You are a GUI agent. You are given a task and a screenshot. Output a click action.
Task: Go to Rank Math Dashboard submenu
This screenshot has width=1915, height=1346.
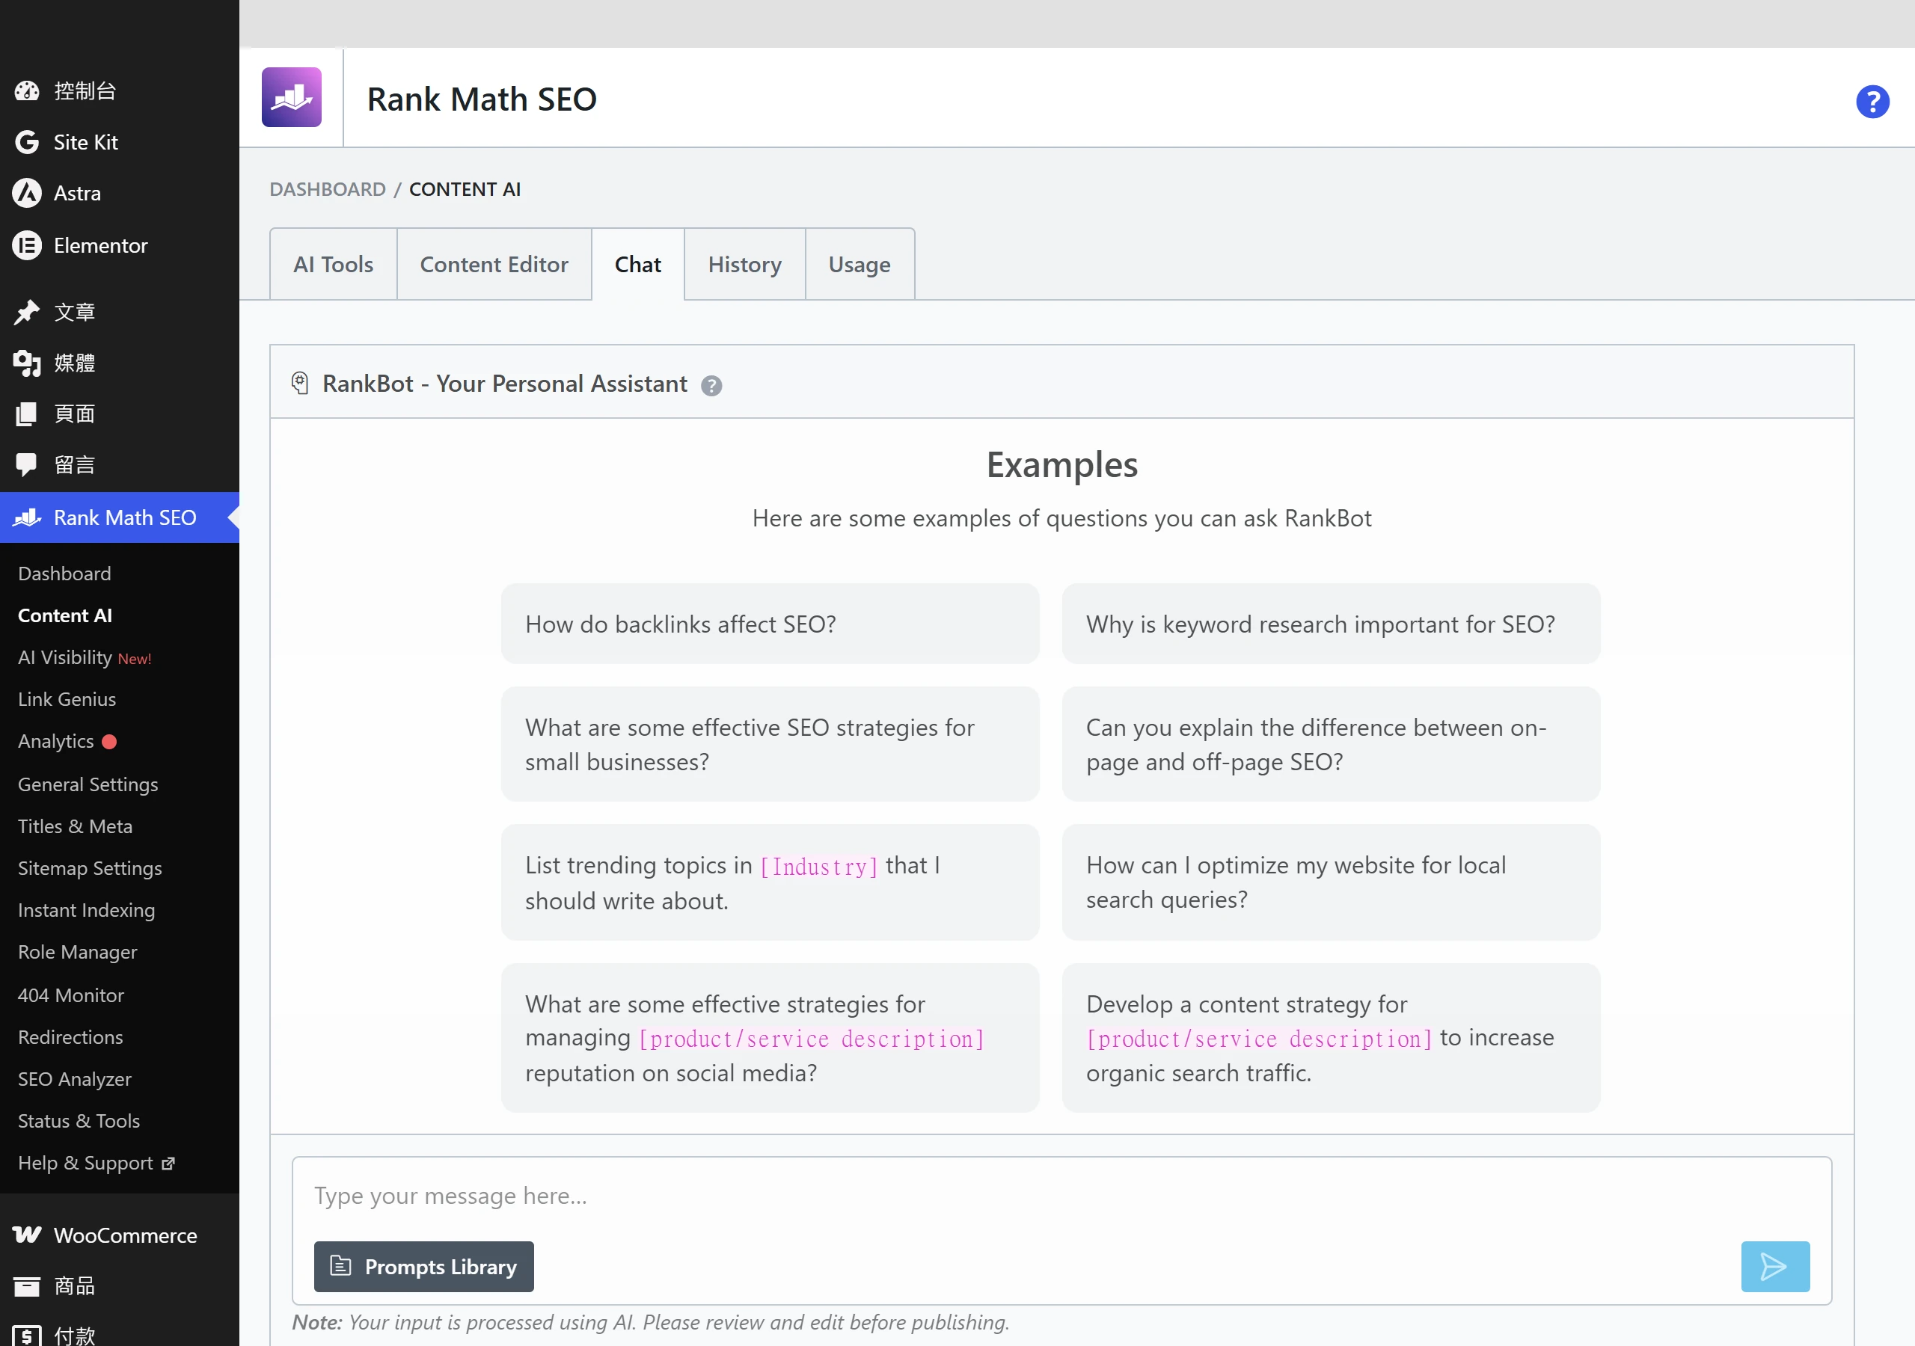tap(64, 574)
